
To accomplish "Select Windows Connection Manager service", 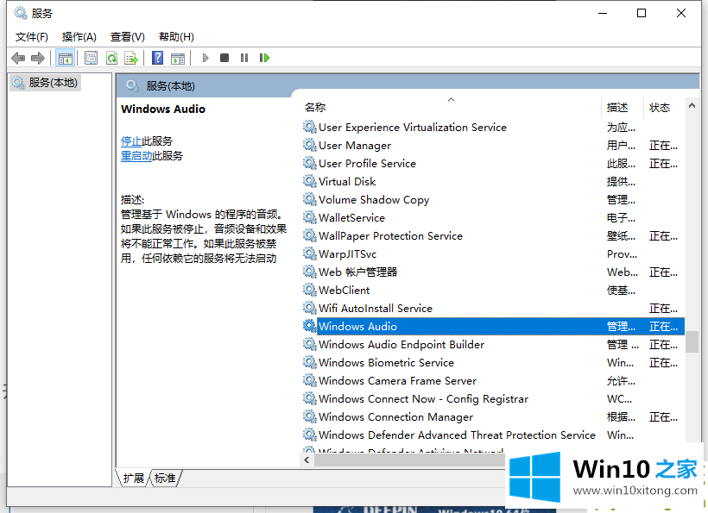I will pos(494,417).
